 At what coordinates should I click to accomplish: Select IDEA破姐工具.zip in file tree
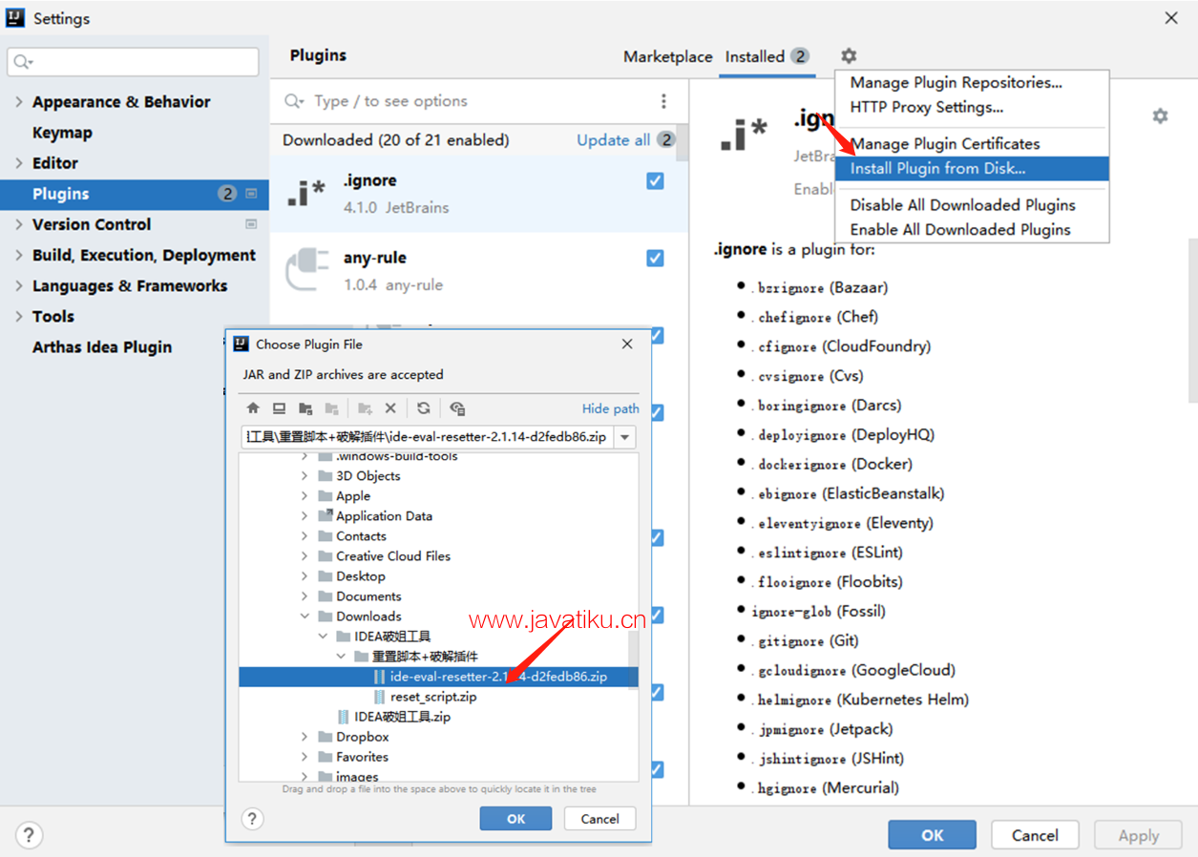(402, 717)
